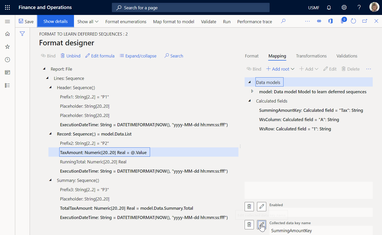Screen dimensions: 382x235
Task: Open attachments showing zero count
Action: point(342,21)
